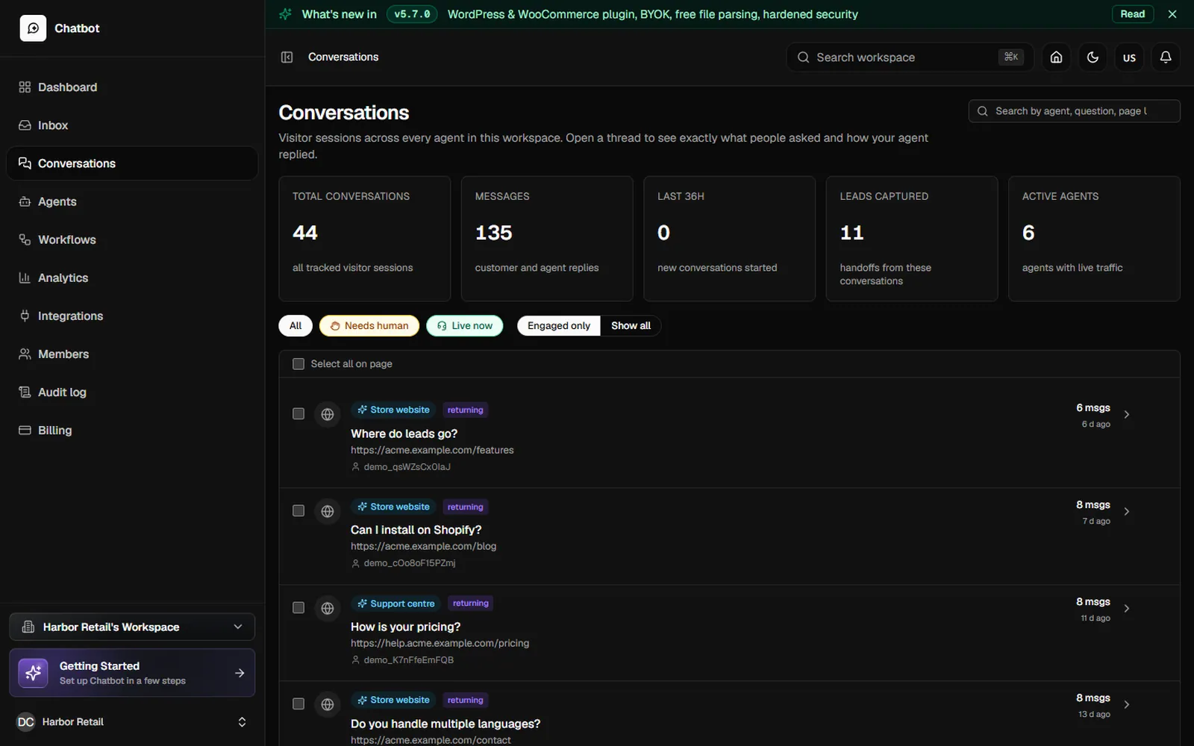Open the home icon button

1056,57
